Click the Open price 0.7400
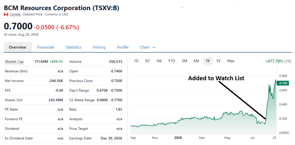The width and height of the screenshot is (295, 145). (x=117, y=71)
